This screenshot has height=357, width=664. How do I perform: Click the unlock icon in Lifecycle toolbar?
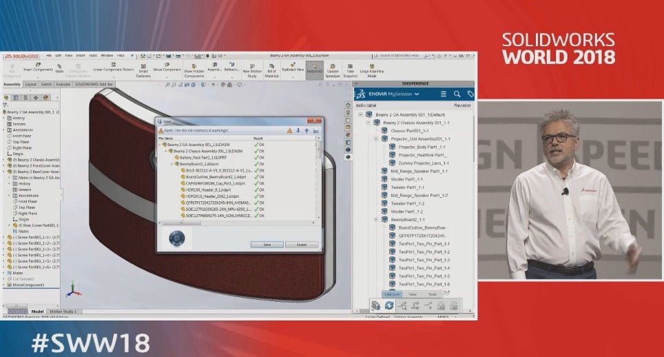point(453,305)
